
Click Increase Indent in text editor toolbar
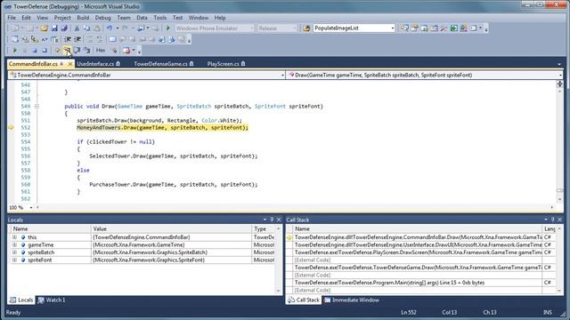coord(77,39)
